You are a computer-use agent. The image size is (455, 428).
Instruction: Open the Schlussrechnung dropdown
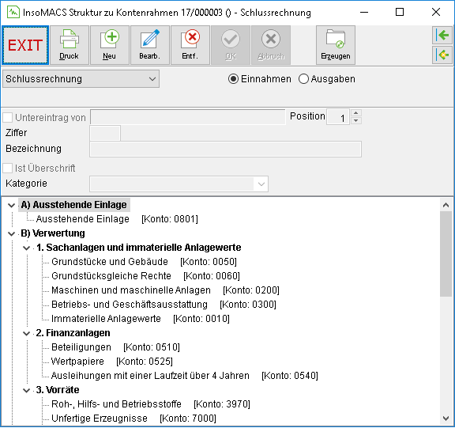[x=81, y=79]
